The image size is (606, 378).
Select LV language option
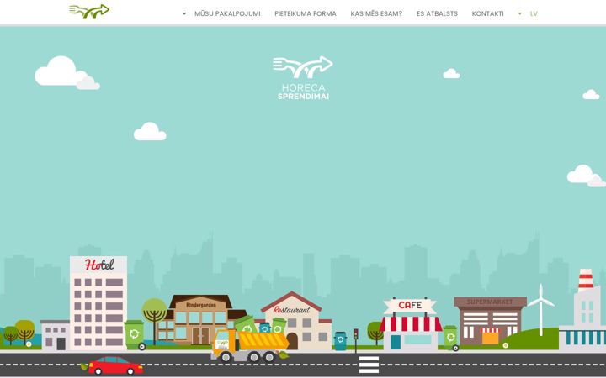[x=534, y=14]
